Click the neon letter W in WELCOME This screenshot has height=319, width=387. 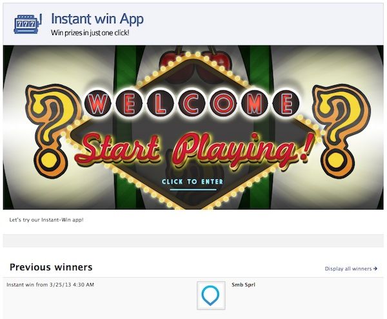pos(99,103)
